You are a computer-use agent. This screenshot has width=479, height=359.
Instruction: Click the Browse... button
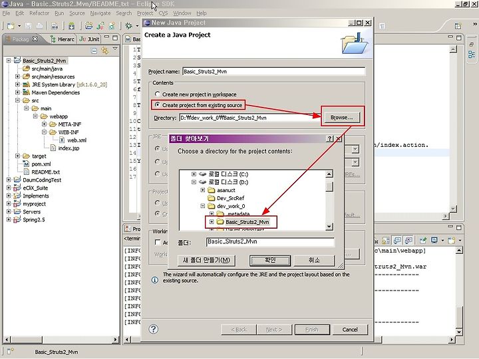(x=341, y=117)
